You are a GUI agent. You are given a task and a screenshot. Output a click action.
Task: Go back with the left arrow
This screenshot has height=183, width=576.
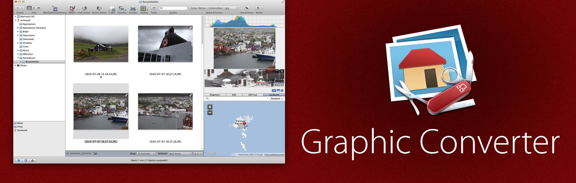pos(17,8)
